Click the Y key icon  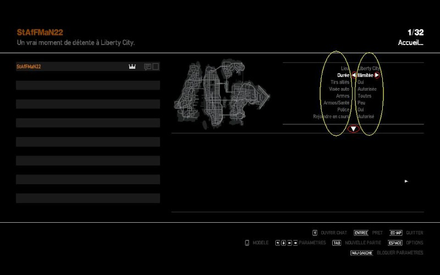point(315,233)
